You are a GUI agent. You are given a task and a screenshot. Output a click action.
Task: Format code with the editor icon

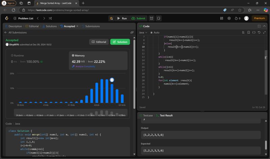pos(243,32)
